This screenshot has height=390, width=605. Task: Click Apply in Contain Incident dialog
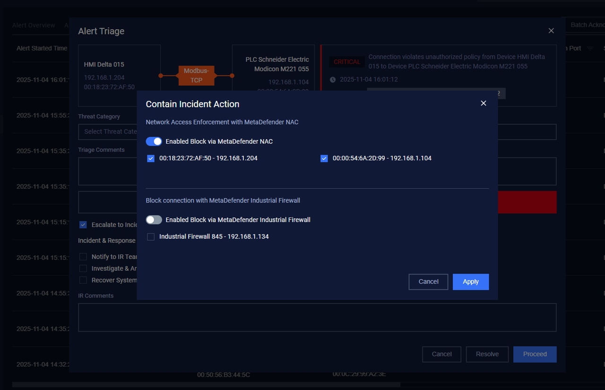pyautogui.click(x=470, y=282)
